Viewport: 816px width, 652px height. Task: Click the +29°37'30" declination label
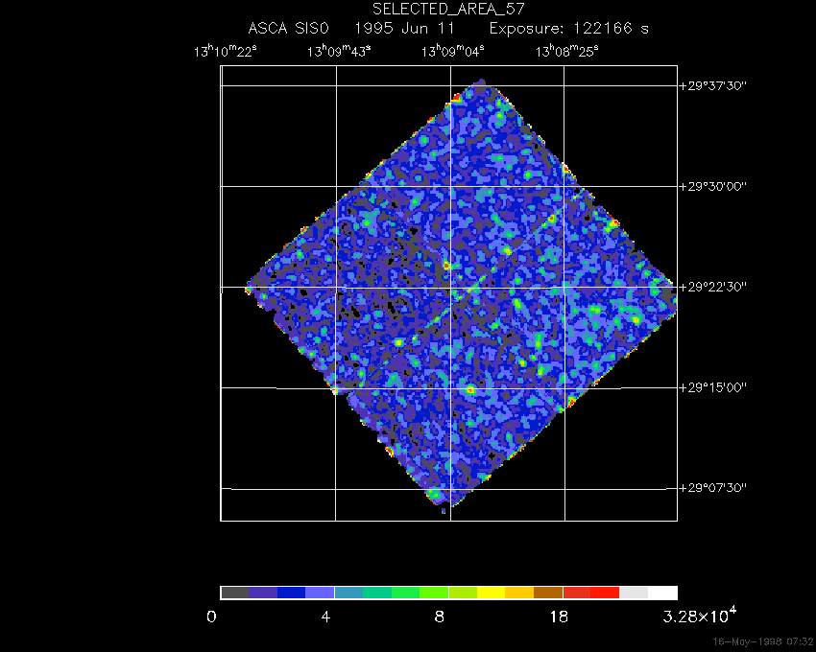point(713,85)
